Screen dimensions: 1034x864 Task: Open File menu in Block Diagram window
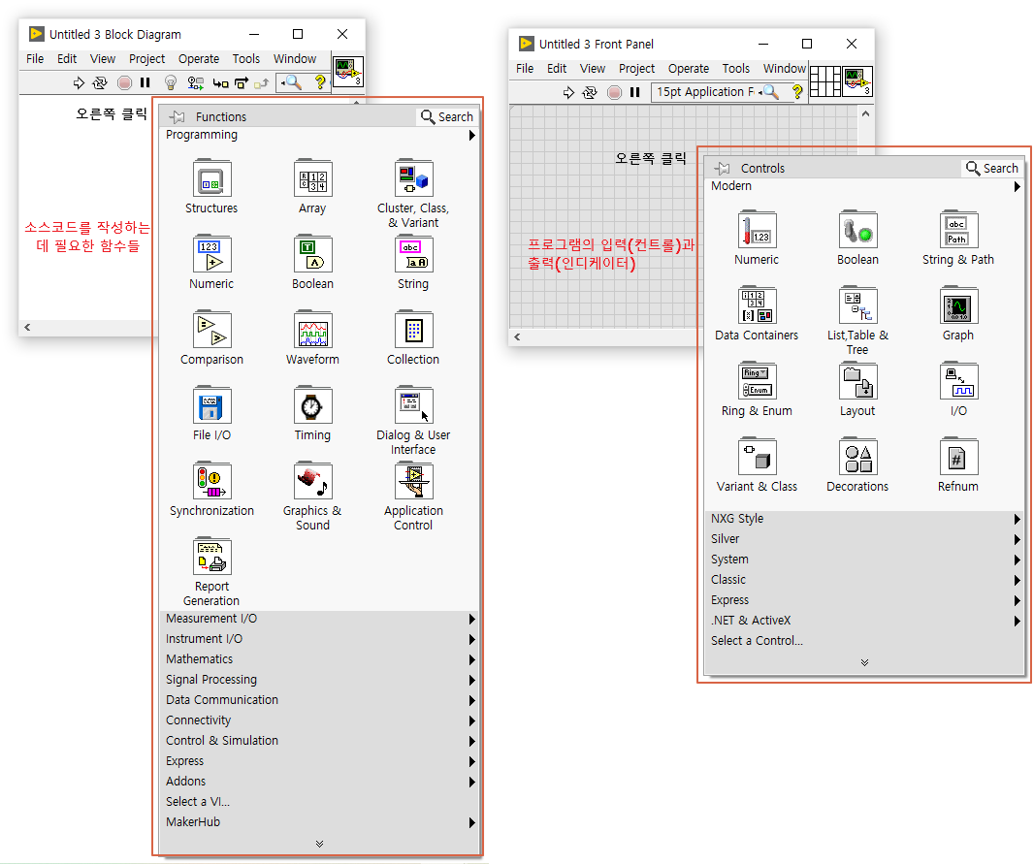35,58
